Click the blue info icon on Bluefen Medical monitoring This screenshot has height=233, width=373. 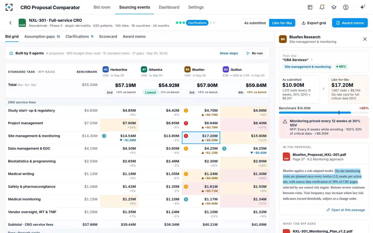coord(186,199)
